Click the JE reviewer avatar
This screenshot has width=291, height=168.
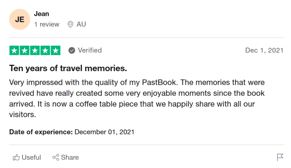tap(19, 19)
